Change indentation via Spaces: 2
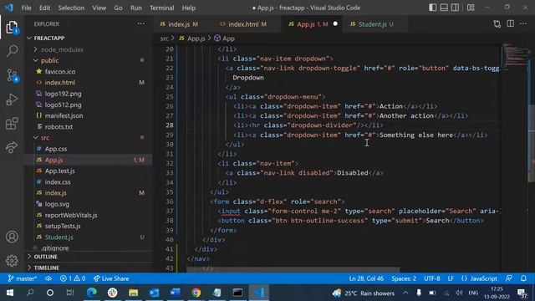Screen dimensions: 535x301 (404, 278)
